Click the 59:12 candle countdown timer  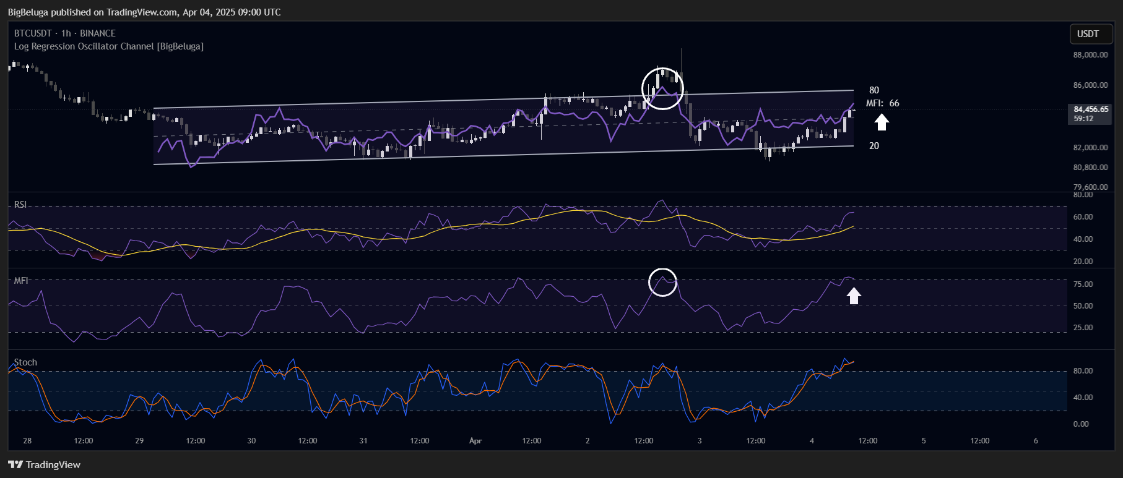1083,119
